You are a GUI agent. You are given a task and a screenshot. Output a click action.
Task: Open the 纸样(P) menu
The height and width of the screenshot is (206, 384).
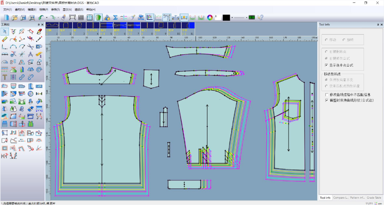44,10
